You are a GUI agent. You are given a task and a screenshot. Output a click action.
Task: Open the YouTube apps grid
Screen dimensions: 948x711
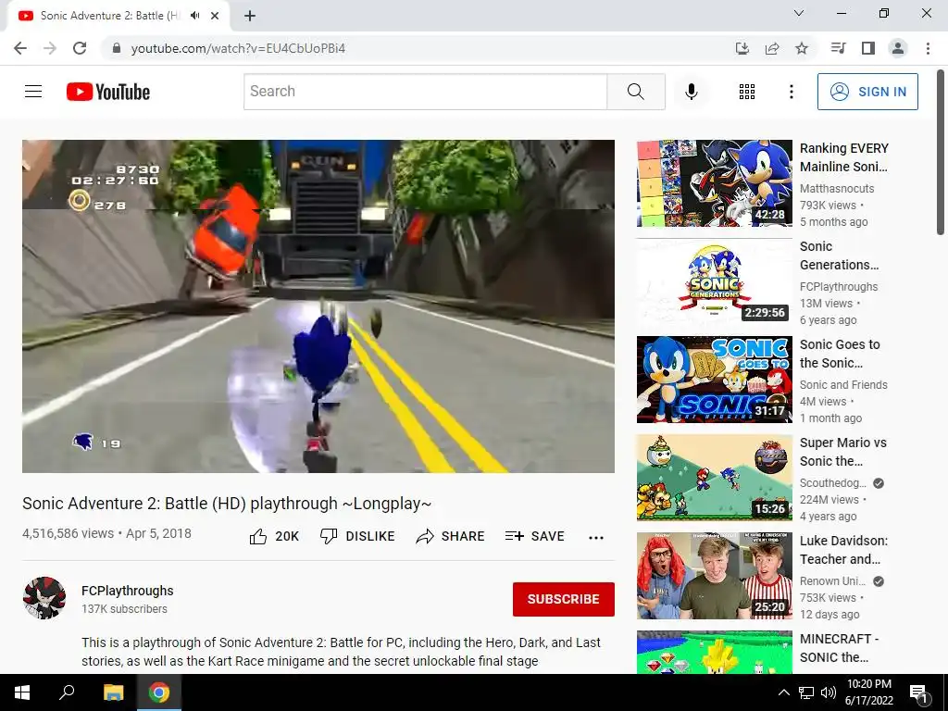pos(747,92)
